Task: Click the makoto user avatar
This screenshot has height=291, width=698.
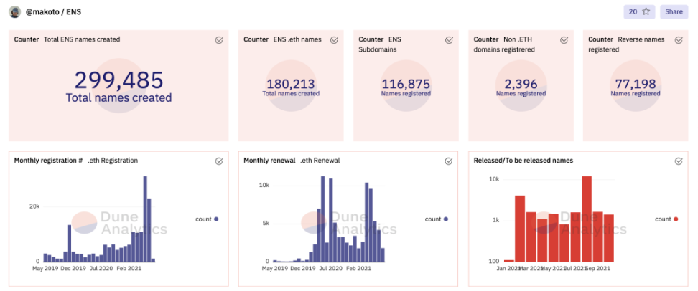Action: [x=14, y=11]
